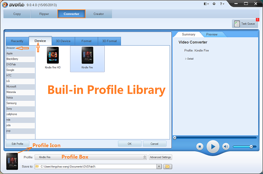Open the help question mark menu

(x=222, y=4)
